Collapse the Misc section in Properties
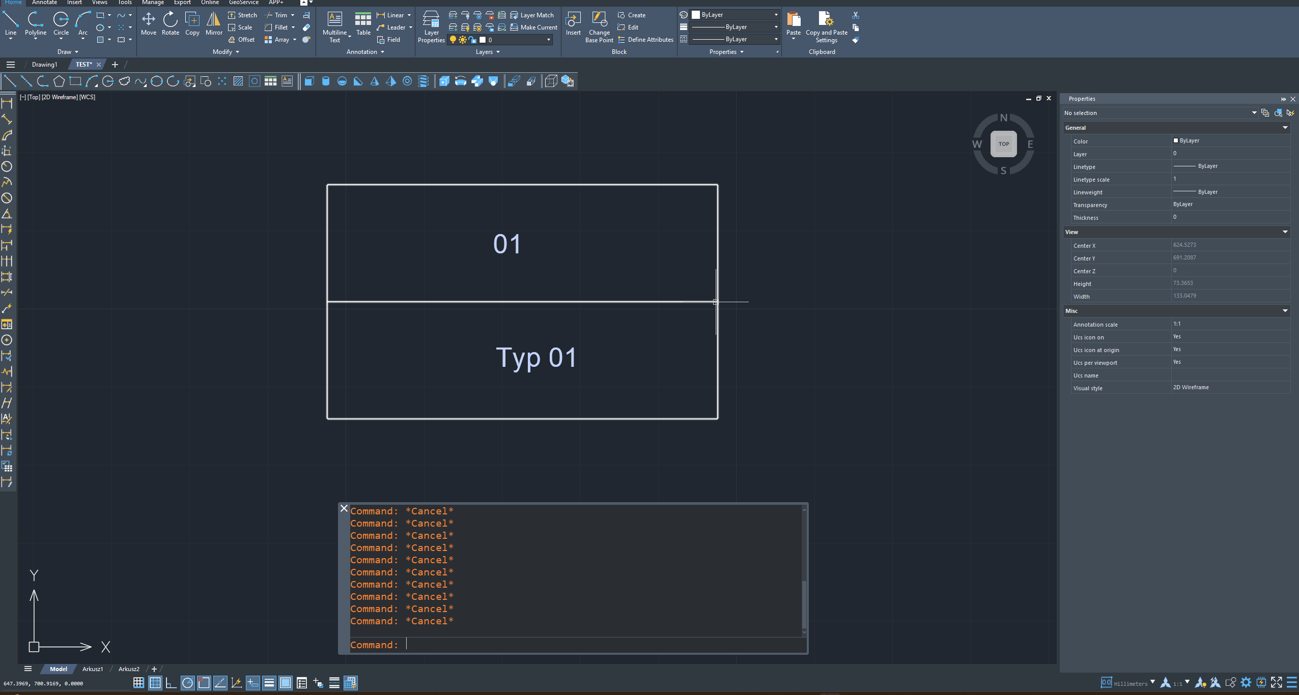1299x695 pixels. click(1285, 311)
